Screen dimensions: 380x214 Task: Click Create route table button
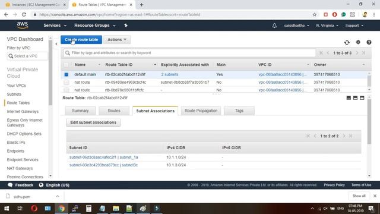pyautogui.click(x=81, y=40)
